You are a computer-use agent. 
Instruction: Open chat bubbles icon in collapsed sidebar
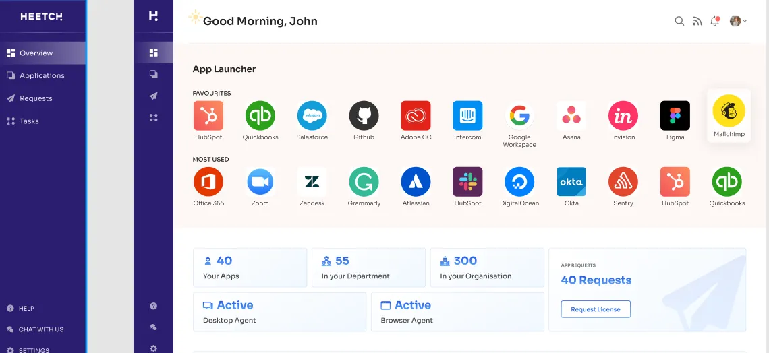(154, 327)
